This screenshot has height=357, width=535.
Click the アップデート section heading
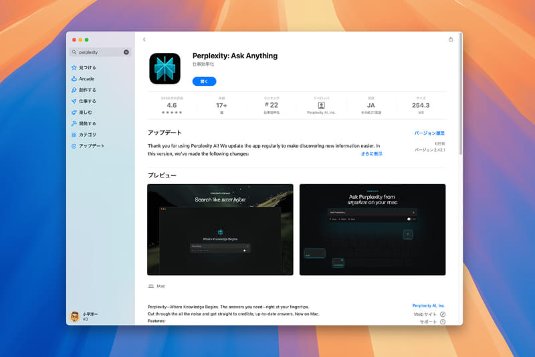tap(165, 133)
